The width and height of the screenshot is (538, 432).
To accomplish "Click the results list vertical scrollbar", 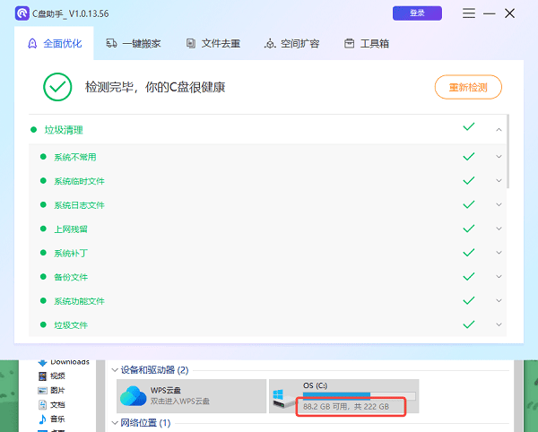I will coord(508,151).
